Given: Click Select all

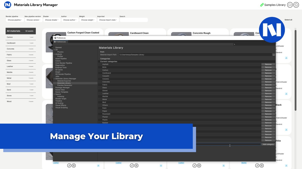Looking at the screenshot, I should click(x=288, y=20).
